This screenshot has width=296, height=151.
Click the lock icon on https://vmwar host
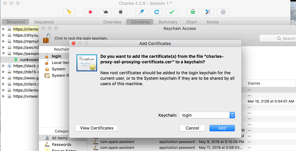coord(9,96)
